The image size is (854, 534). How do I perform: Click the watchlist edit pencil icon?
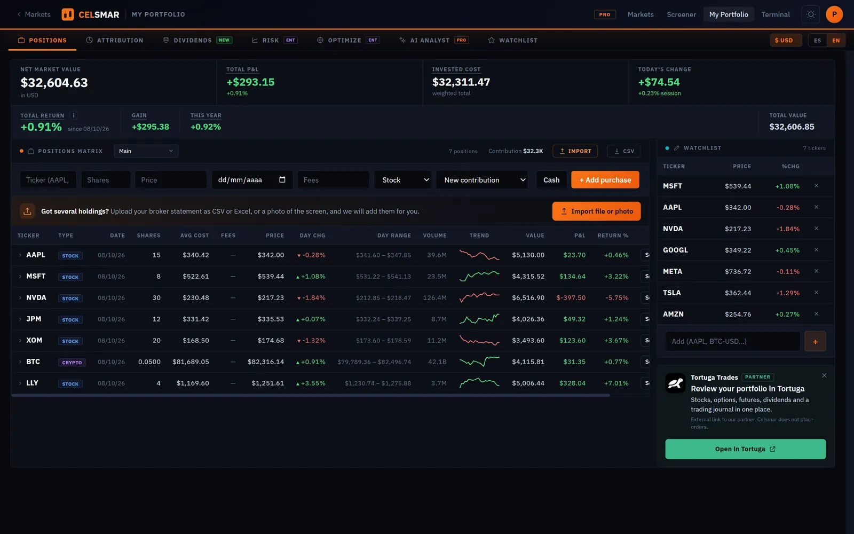click(677, 148)
